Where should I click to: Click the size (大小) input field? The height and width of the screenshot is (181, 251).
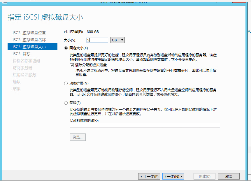(97, 40)
